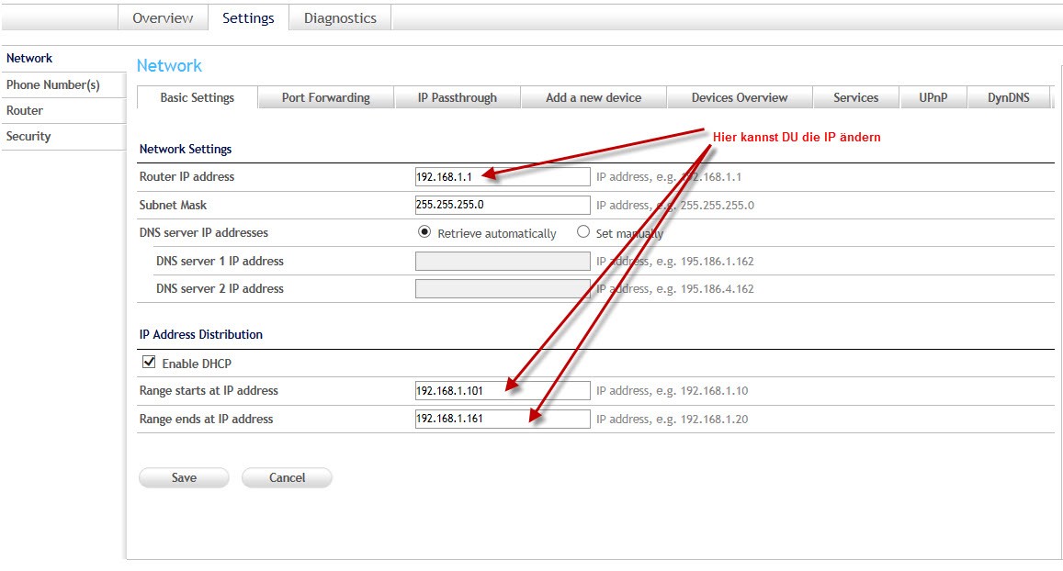Open the Services tab
Image resolution: width=1063 pixels, height=571 pixels.
(x=855, y=97)
